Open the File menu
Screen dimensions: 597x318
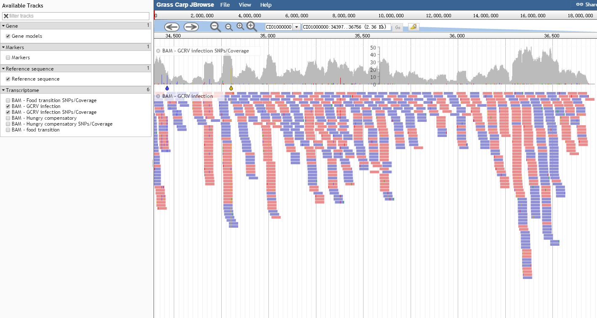(225, 5)
